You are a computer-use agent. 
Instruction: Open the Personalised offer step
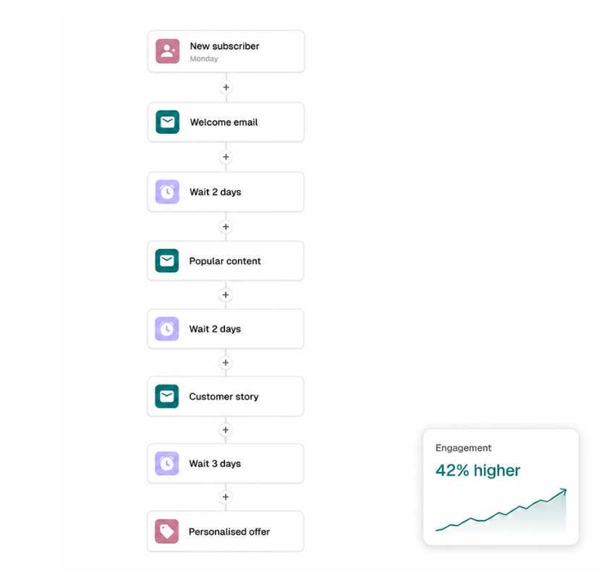click(226, 531)
